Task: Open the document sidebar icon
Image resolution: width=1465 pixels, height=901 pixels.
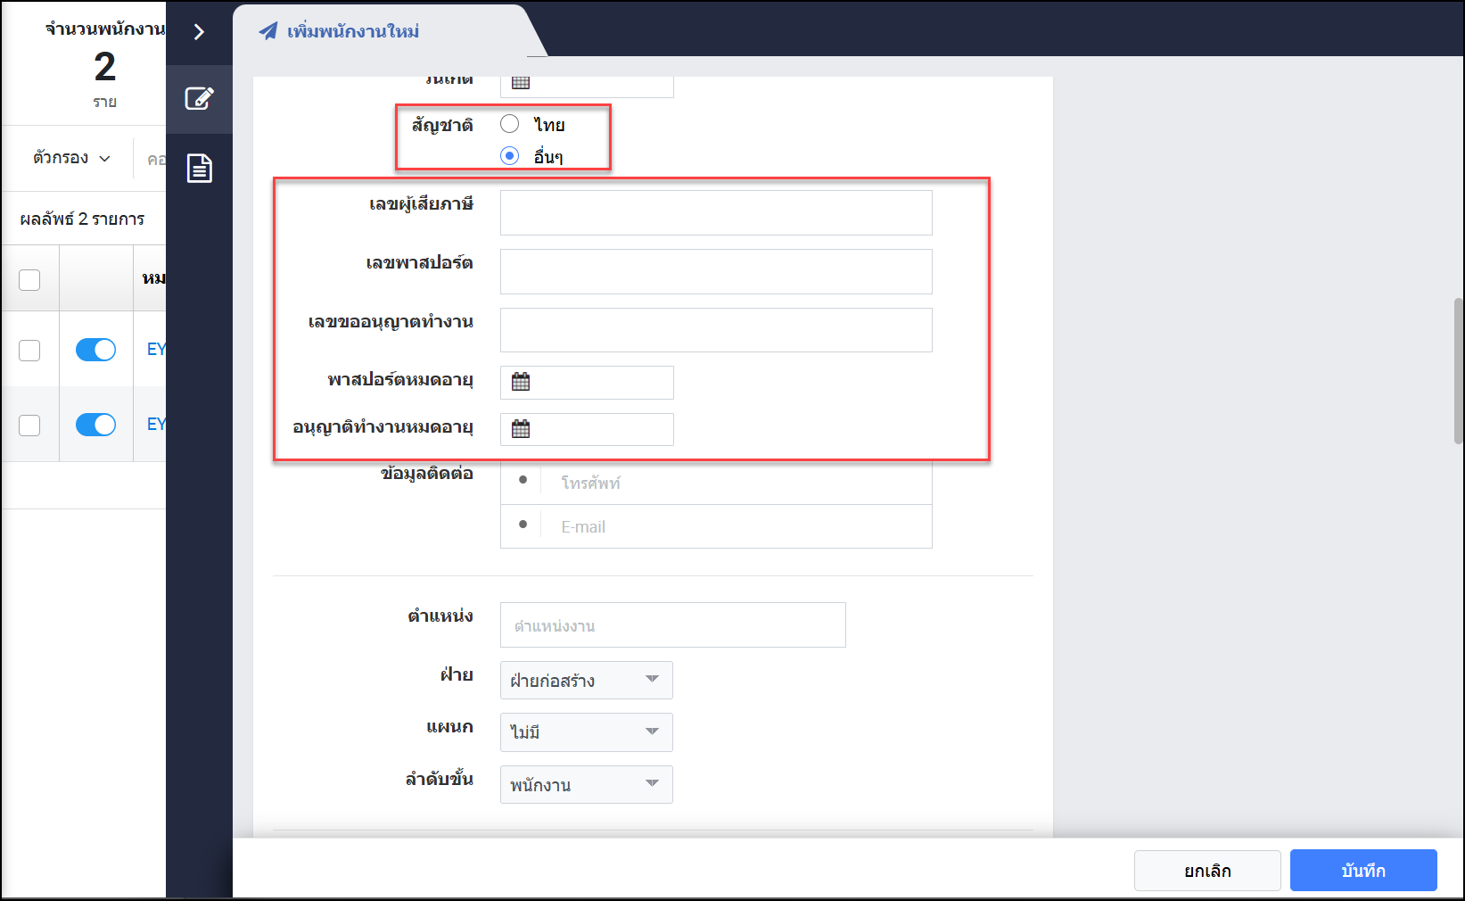Action: (x=199, y=168)
